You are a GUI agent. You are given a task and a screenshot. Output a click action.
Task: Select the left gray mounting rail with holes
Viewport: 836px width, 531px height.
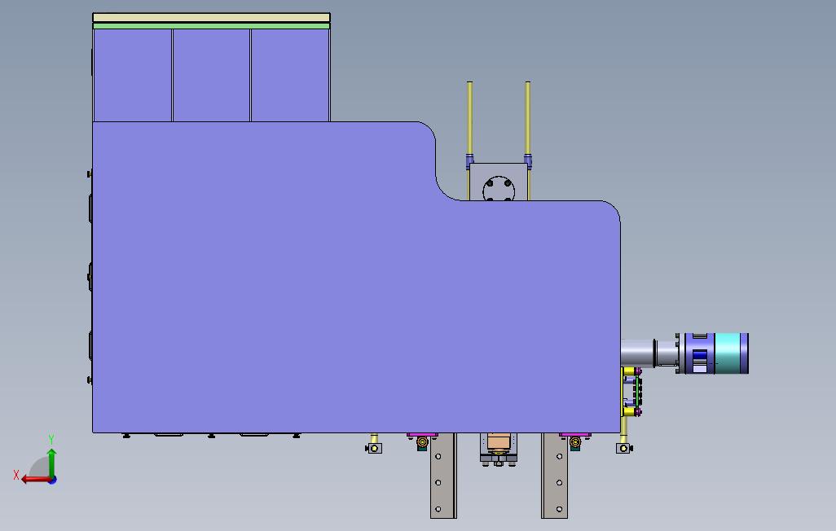[x=443, y=476]
